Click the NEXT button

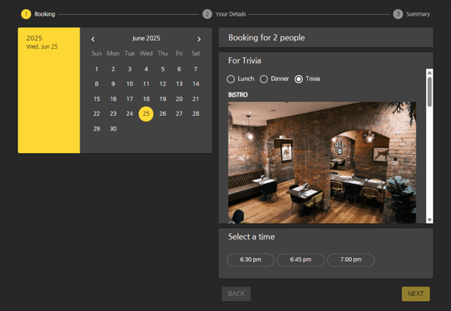tap(415, 294)
